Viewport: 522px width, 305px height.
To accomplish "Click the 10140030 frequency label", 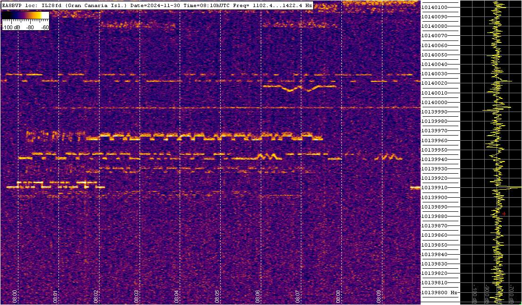I will pyautogui.click(x=434, y=74).
